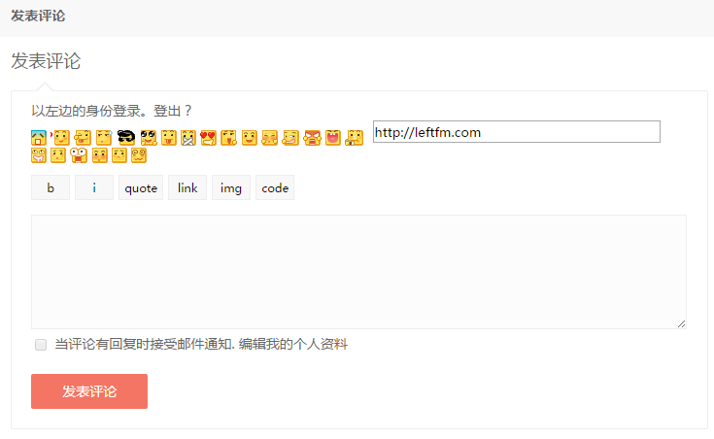The width and height of the screenshot is (714, 439).
Task: Submit with the red 发表评论 button
Action: (89, 391)
